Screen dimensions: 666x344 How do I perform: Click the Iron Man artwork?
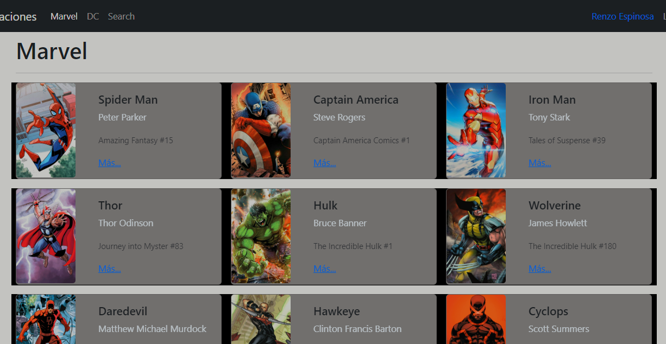476,130
